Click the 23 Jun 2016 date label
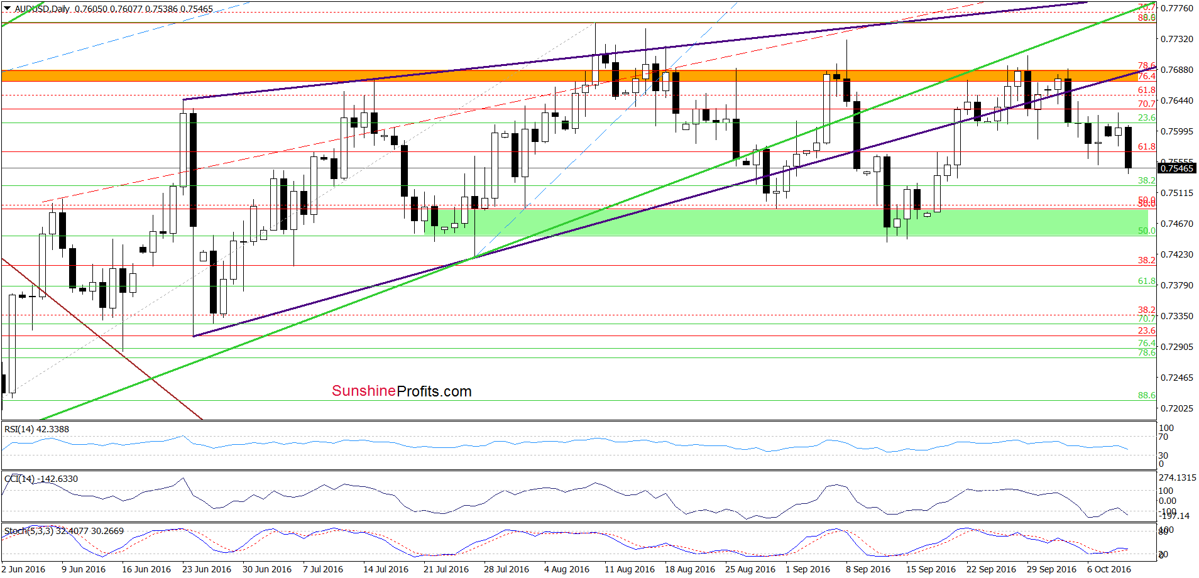The image size is (1199, 578). point(207,569)
